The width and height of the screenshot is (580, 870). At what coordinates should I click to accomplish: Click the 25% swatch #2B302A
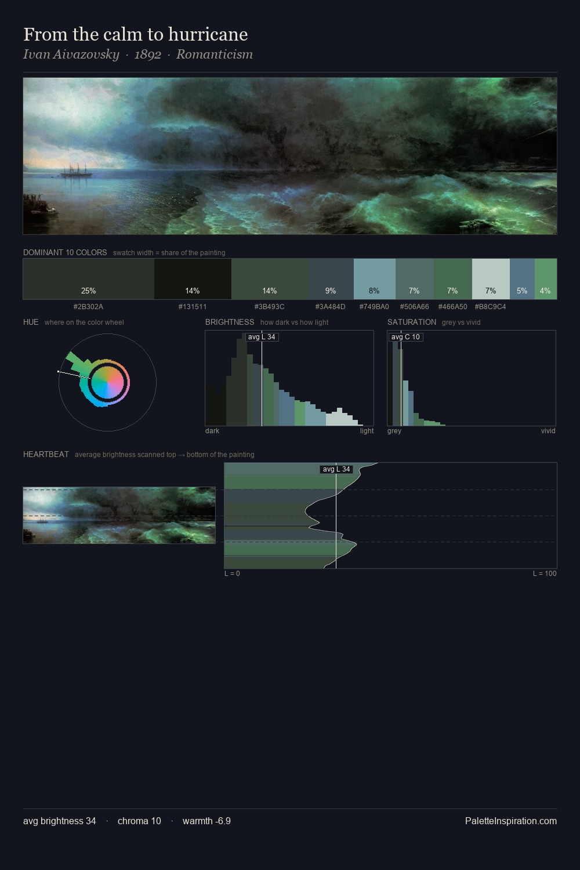pyautogui.click(x=89, y=279)
